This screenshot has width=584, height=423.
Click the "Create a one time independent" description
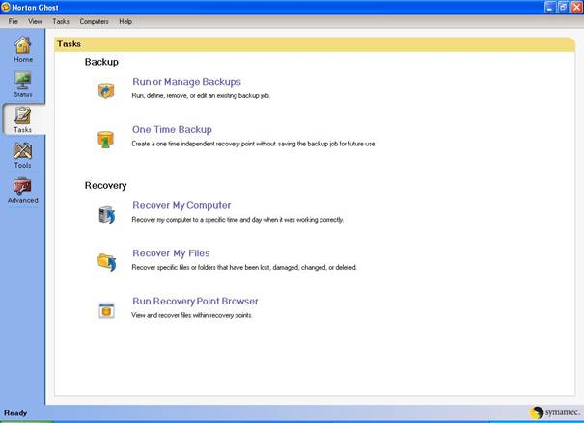(254, 144)
